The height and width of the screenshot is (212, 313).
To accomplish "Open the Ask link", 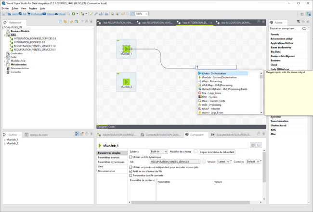I will point(25,14).
